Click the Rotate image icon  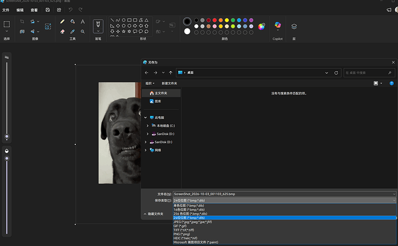click(x=32, y=21)
